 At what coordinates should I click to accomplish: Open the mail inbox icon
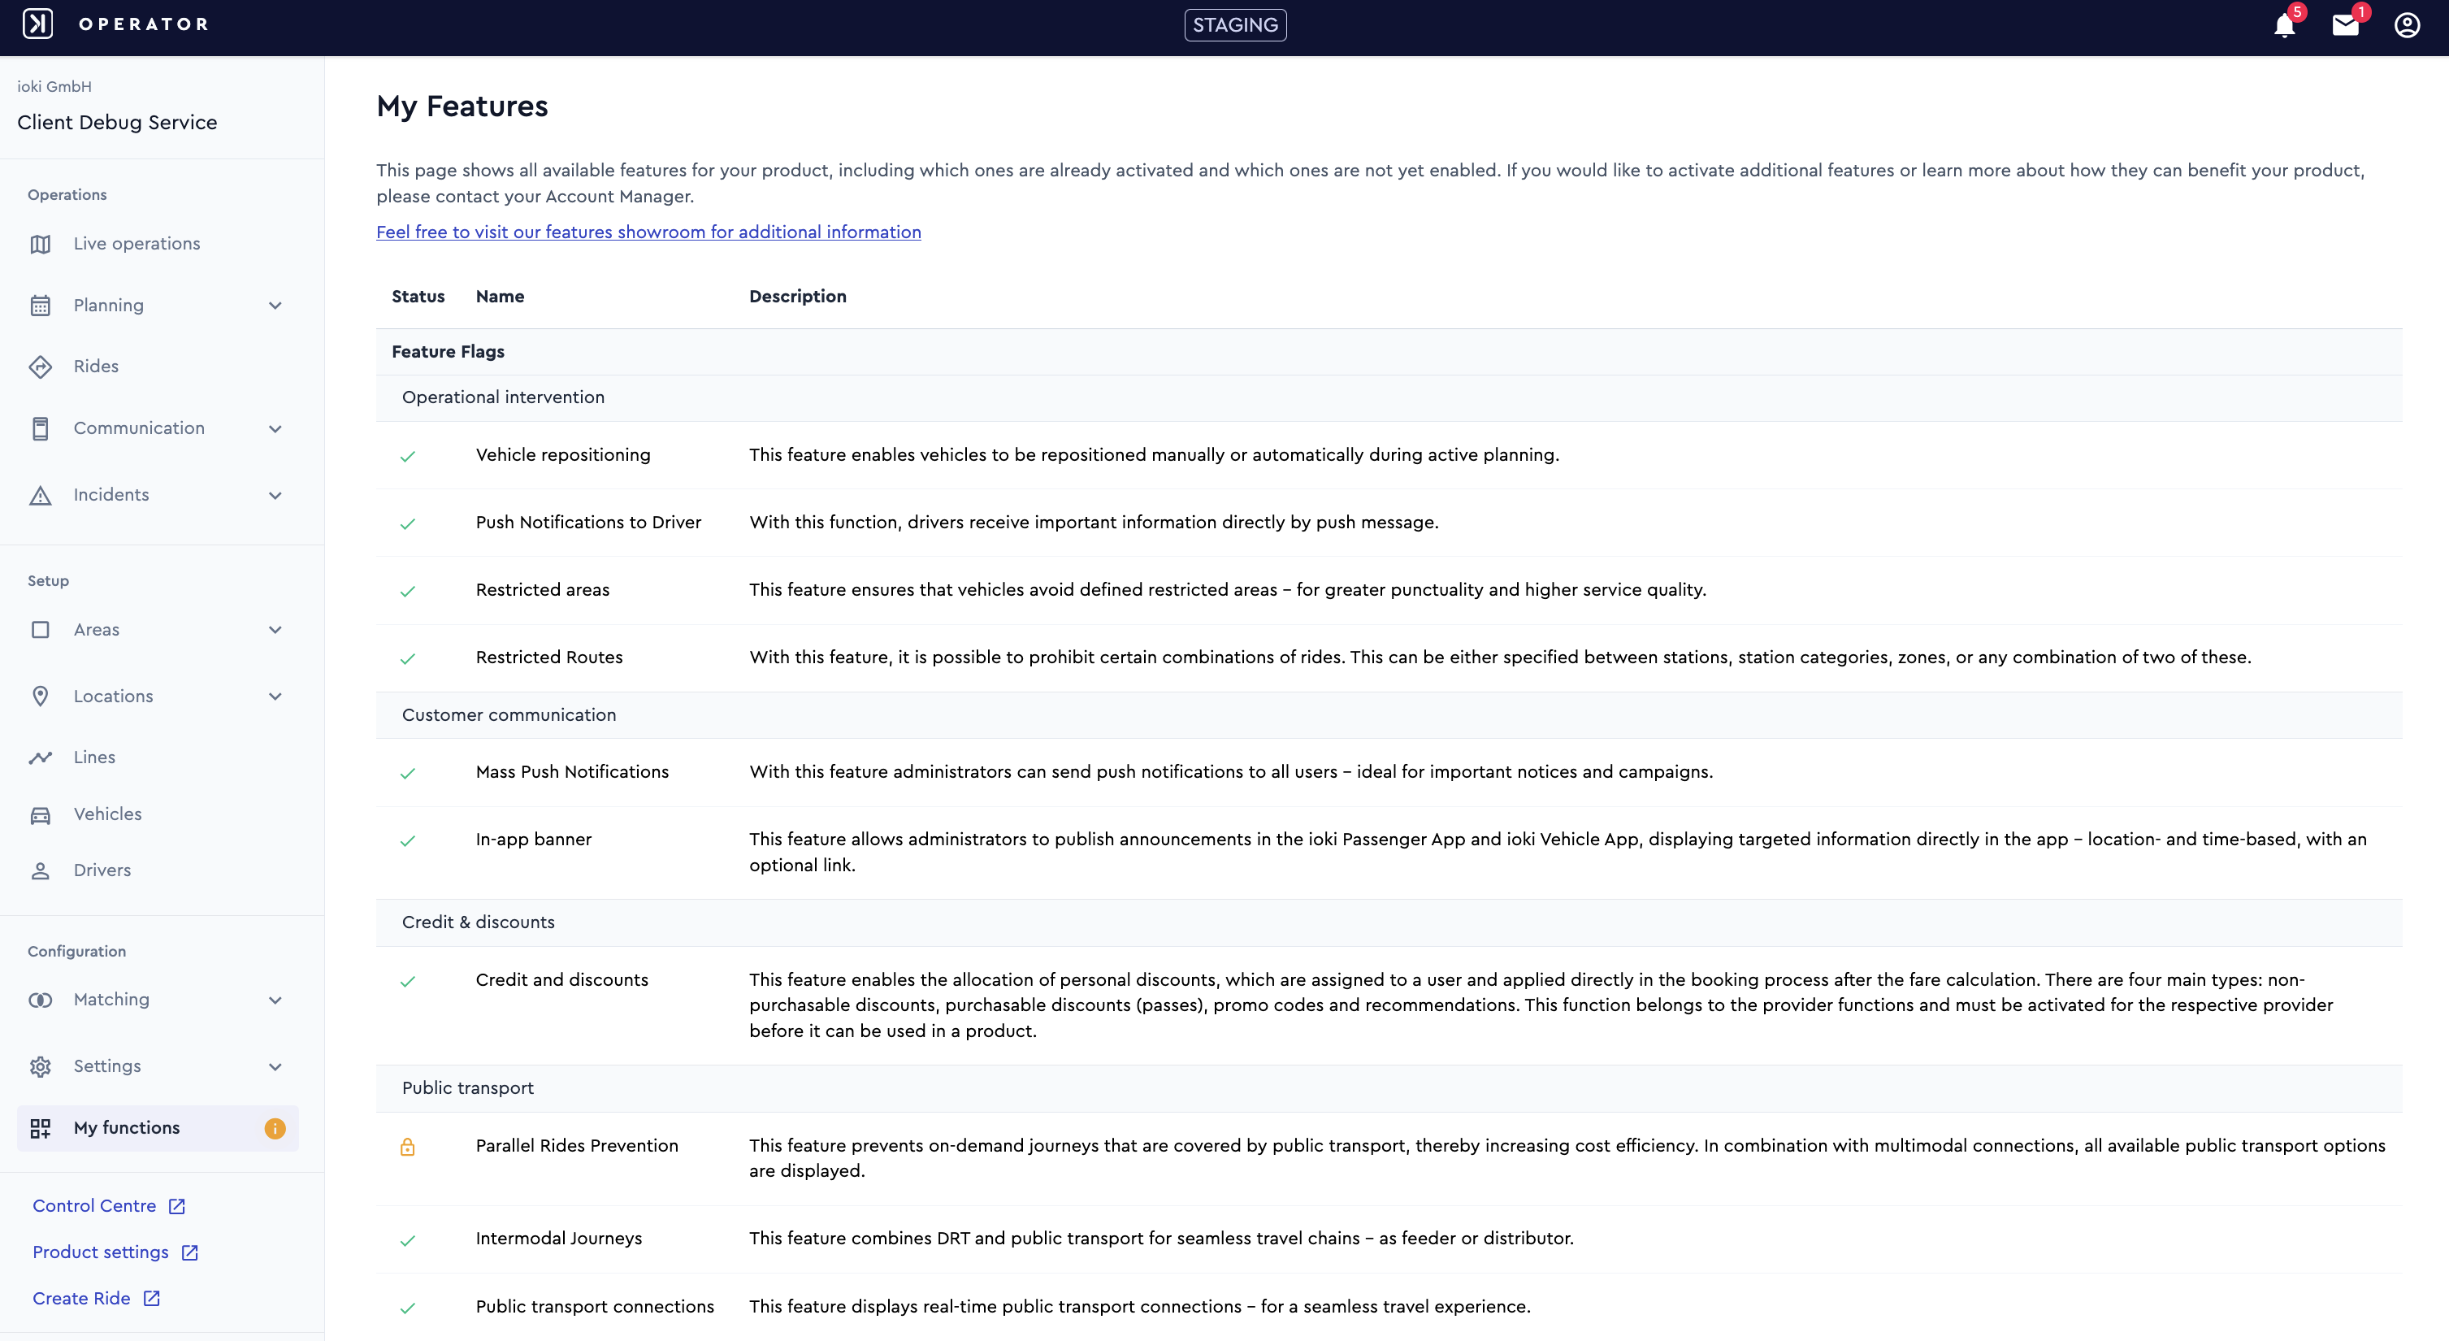point(2345,24)
